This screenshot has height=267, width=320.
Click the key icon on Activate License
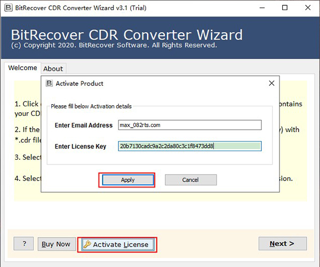pos(87,245)
